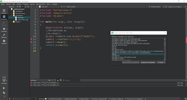Toggle the left sidebar visibility button

tap(10, 99)
